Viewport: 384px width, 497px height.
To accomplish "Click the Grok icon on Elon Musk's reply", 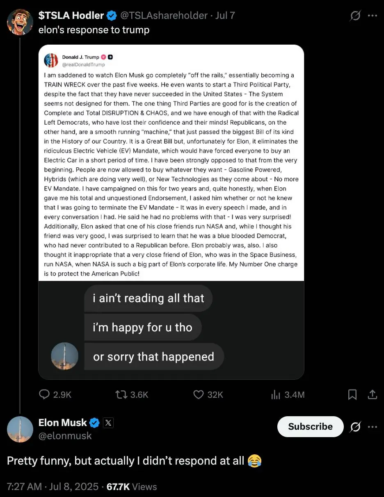I will (355, 426).
